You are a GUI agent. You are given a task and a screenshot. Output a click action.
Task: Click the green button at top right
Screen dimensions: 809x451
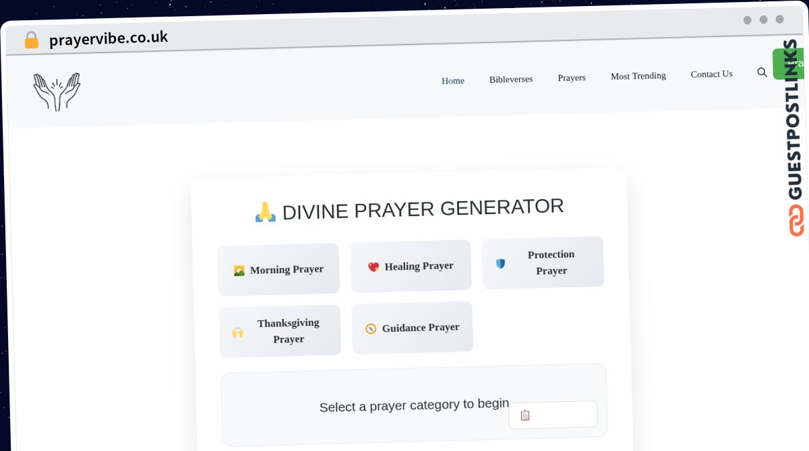787,64
